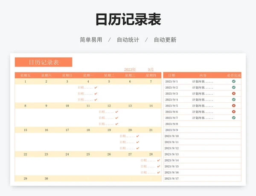The height and width of the screenshot is (196, 256).
Task: Select the 星期四 column header
Action: pos(151,75)
